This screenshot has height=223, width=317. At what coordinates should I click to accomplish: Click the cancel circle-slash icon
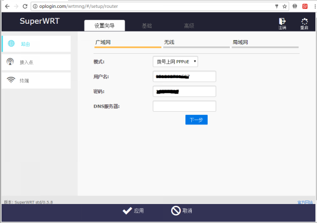click(176, 211)
